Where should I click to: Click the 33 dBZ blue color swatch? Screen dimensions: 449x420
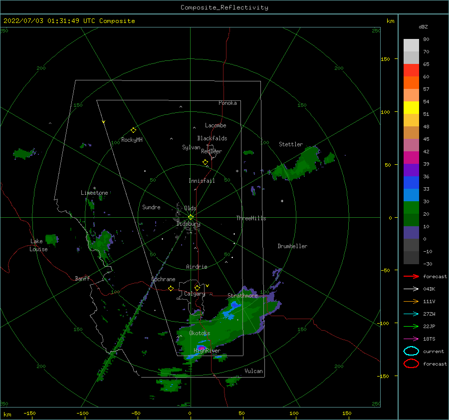(411, 195)
